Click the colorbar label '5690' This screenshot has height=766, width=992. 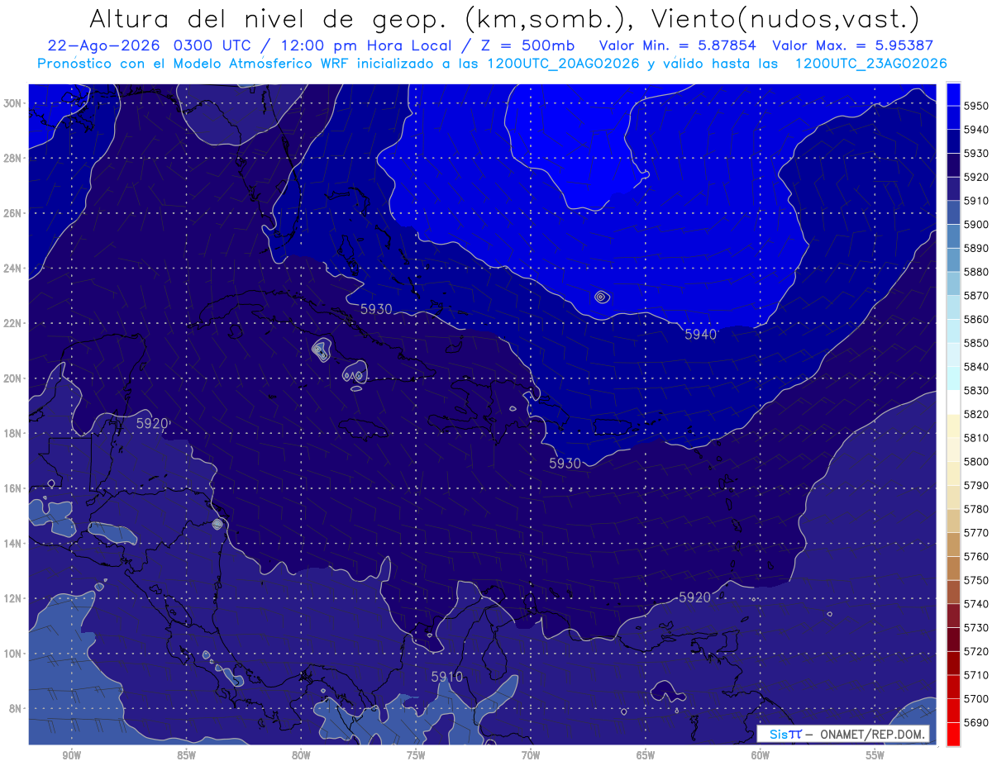click(977, 722)
